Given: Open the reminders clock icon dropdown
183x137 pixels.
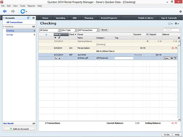Looking at the screenshot, I should click(170, 24).
